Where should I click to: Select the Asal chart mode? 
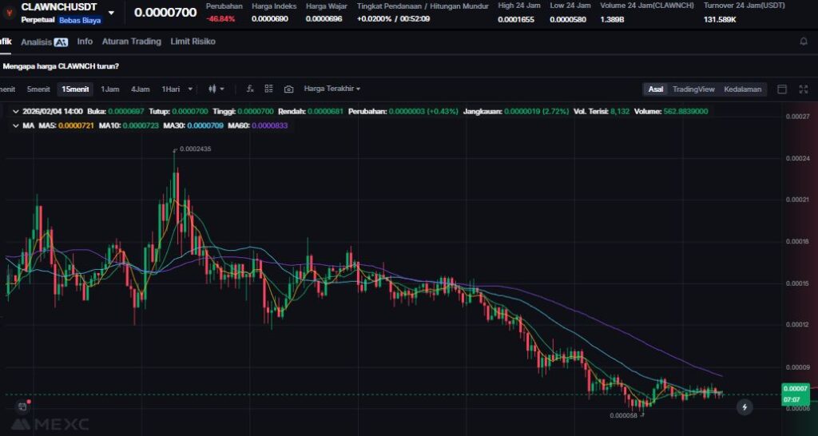655,89
